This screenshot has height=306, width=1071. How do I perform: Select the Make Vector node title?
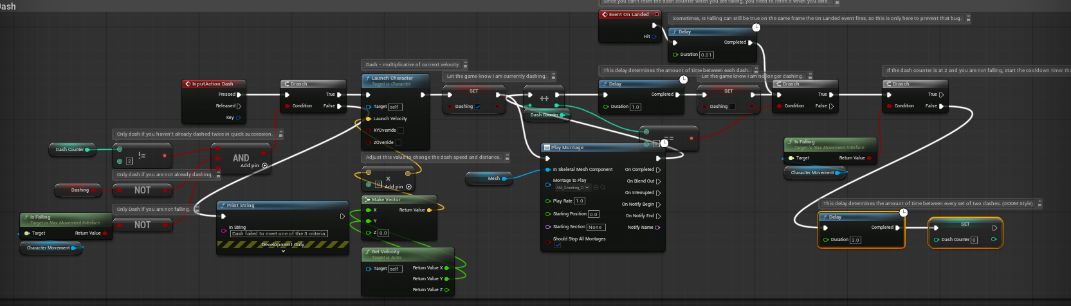[386, 200]
